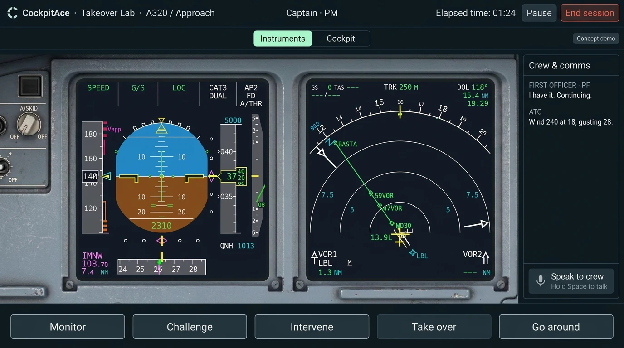624x348 pixels.
Task: Choose the Monitor action
Action: tap(68, 327)
